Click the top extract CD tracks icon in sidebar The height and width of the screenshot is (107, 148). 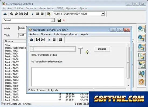click(x=141, y=29)
